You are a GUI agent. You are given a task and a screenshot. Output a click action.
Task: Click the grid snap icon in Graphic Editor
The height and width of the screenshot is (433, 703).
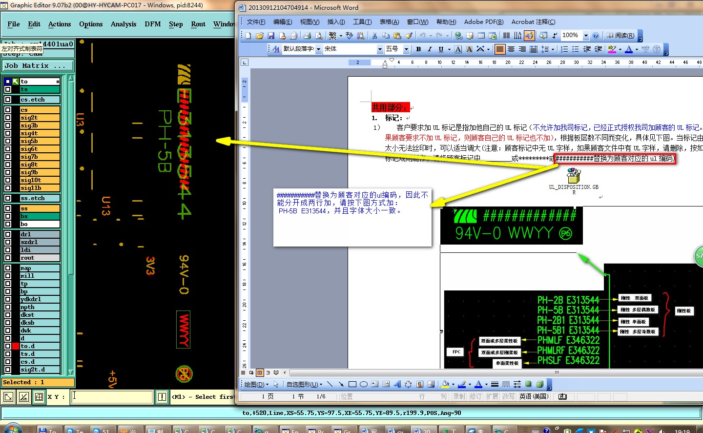[39, 397]
